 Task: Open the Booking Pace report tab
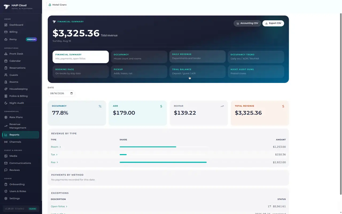tap(81, 71)
